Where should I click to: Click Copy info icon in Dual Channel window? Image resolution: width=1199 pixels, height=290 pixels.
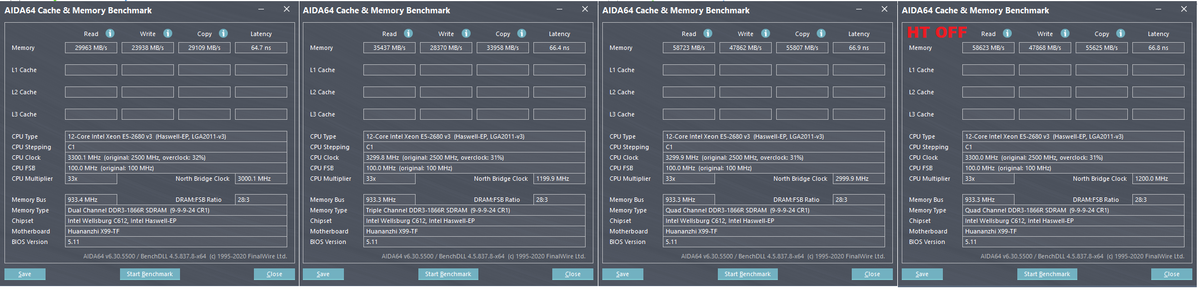click(223, 33)
